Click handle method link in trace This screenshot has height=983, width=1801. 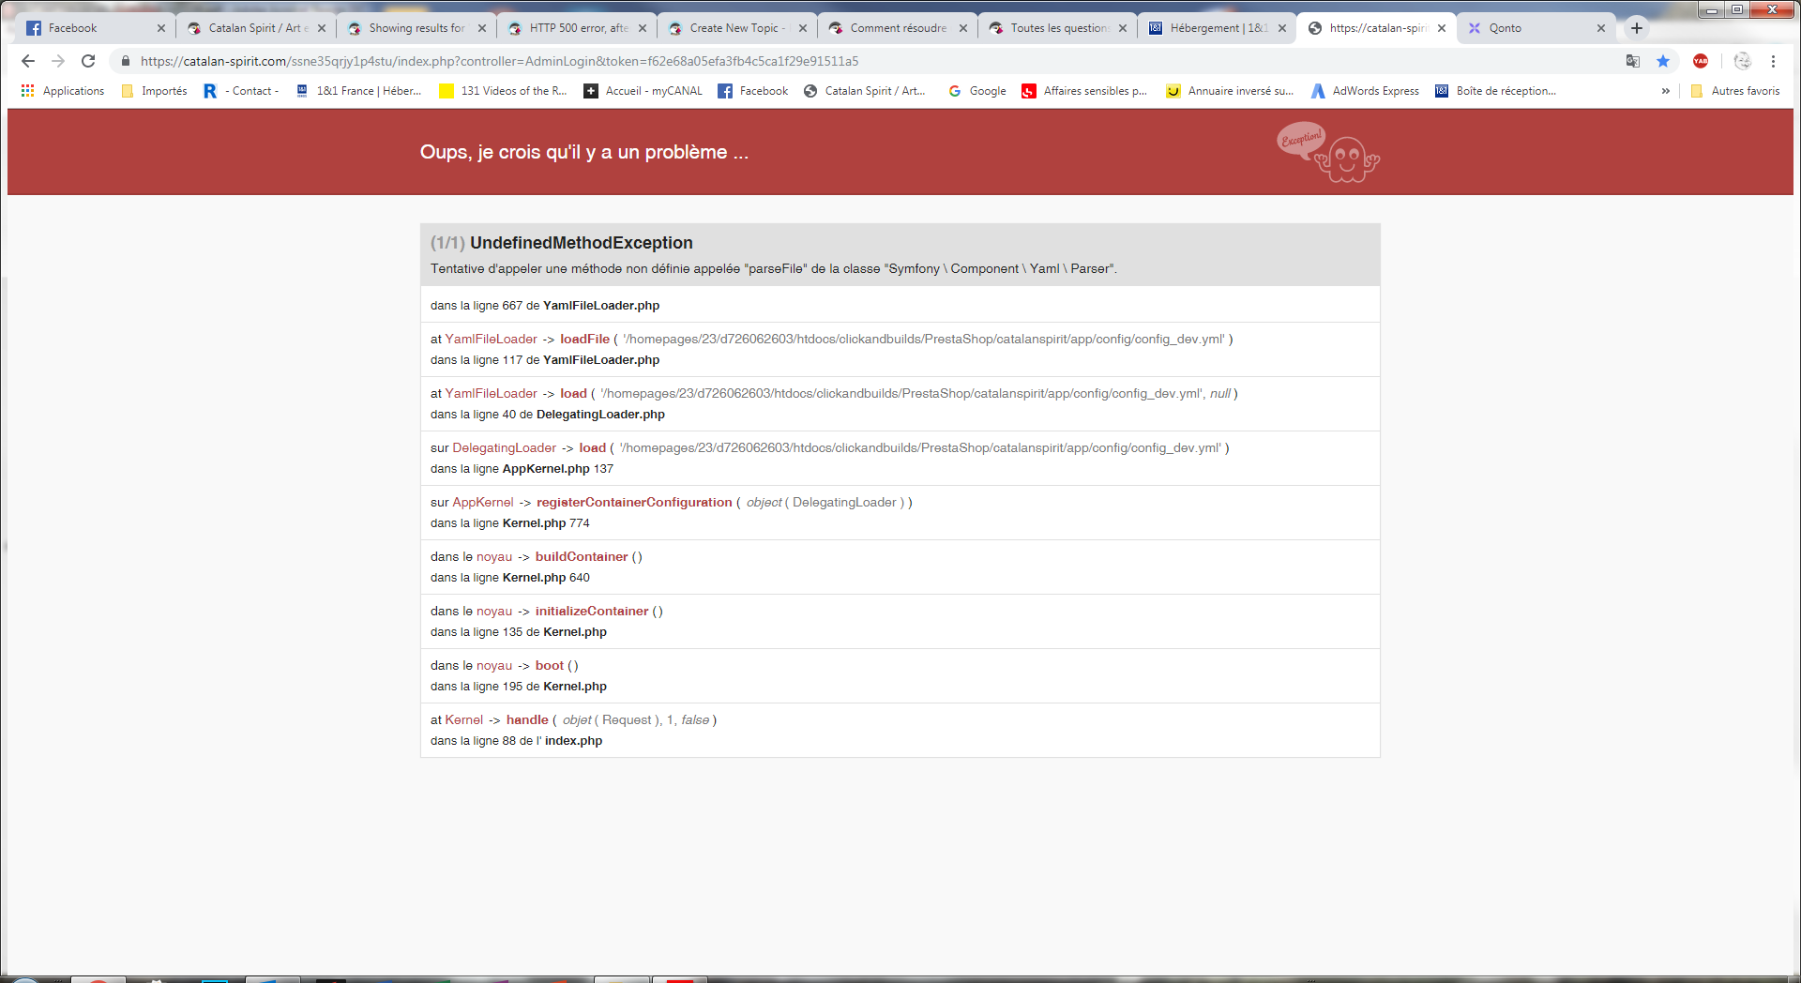pos(527,720)
